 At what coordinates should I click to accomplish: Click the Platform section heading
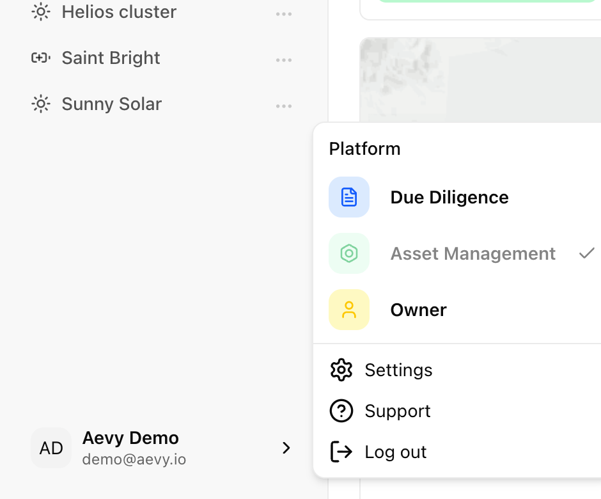364,149
